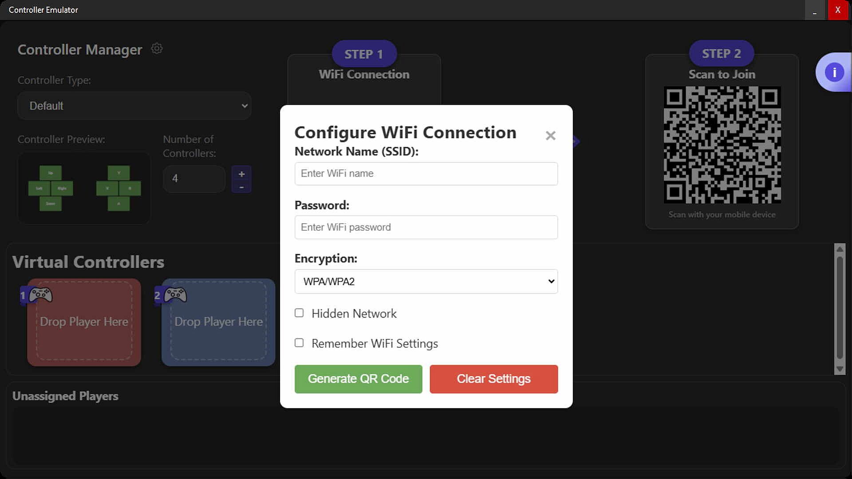The height and width of the screenshot is (479, 852).
Task: Click the scrollbar down arrow
Action: coord(839,369)
